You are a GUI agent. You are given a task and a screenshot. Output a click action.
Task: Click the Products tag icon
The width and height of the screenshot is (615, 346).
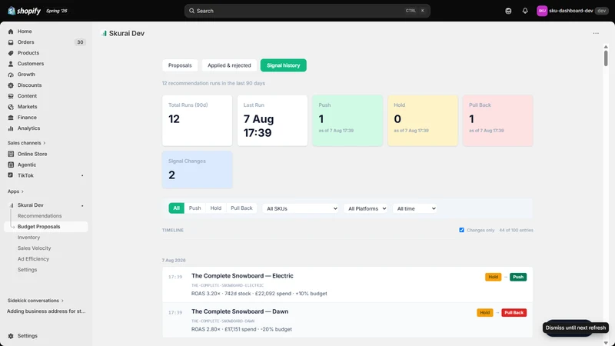click(x=11, y=53)
